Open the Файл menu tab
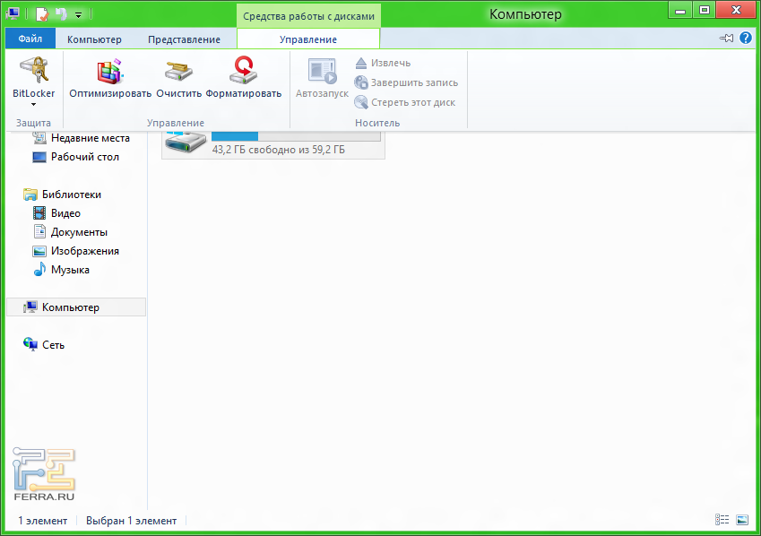 pyautogui.click(x=30, y=39)
